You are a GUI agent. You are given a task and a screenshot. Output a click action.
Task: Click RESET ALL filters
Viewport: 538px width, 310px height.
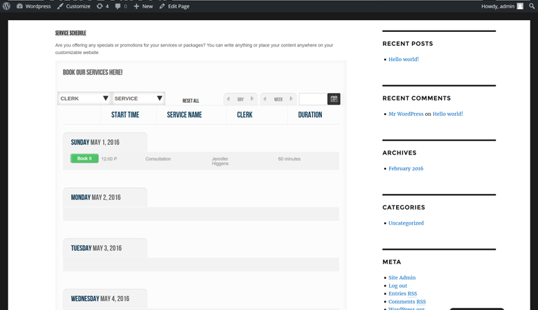pyautogui.click(x=191, y=101)
